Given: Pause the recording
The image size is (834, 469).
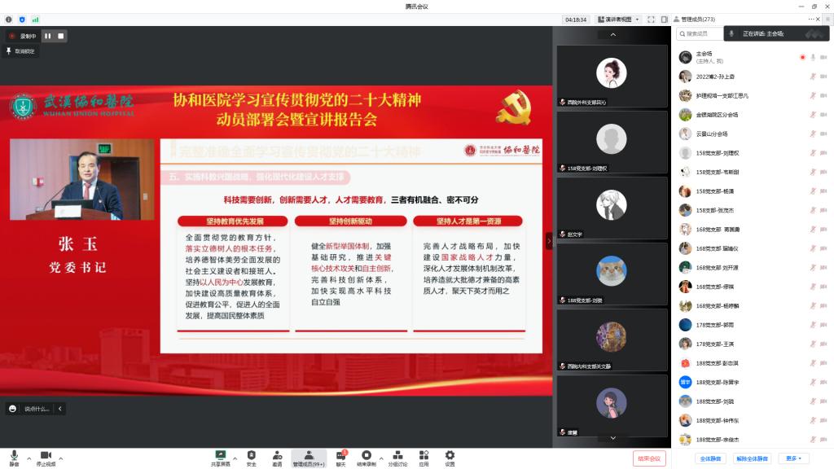Looking at the screenshot, I should pos(48,36).
